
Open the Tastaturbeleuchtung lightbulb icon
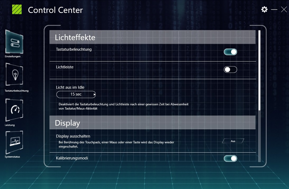pos(14,74)
